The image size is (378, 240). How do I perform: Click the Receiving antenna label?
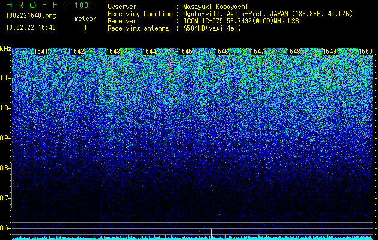(138, 28)
